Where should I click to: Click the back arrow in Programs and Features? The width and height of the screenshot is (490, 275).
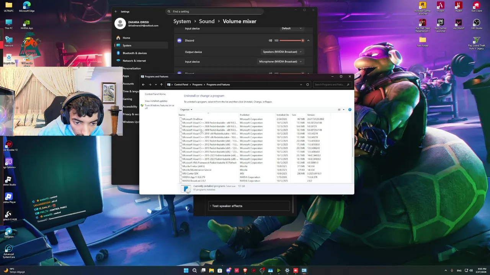coord(143,84)
